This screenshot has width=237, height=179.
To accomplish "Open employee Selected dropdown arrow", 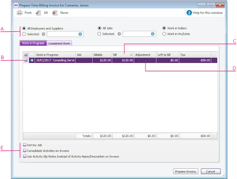I will (80, 34).
